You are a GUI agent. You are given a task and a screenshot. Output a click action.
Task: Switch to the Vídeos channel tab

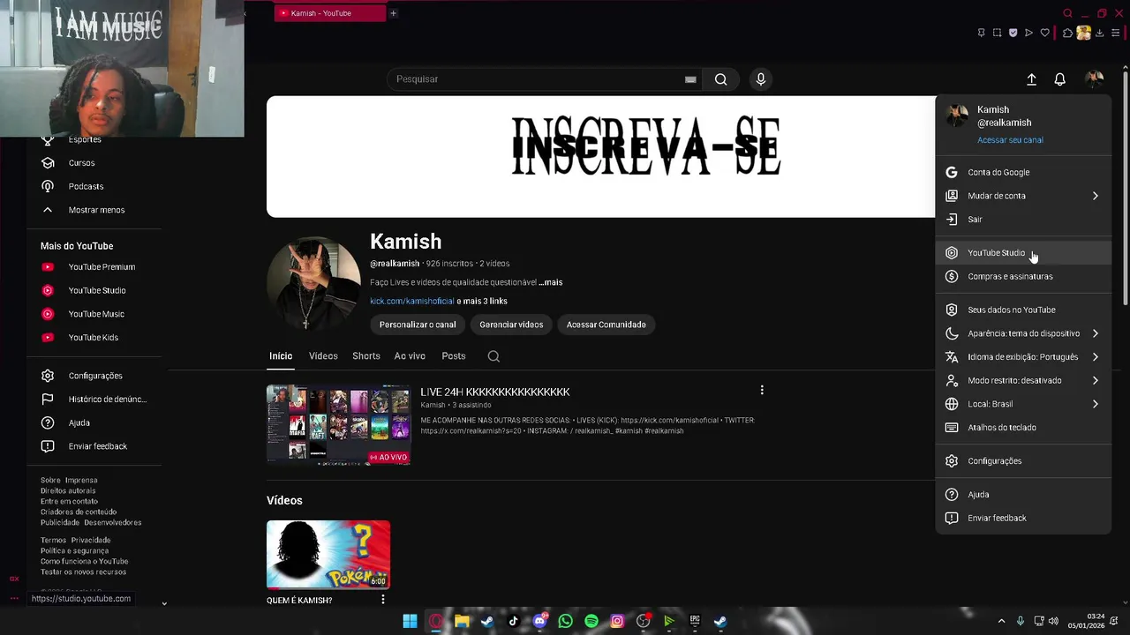(x=323, y=356)
